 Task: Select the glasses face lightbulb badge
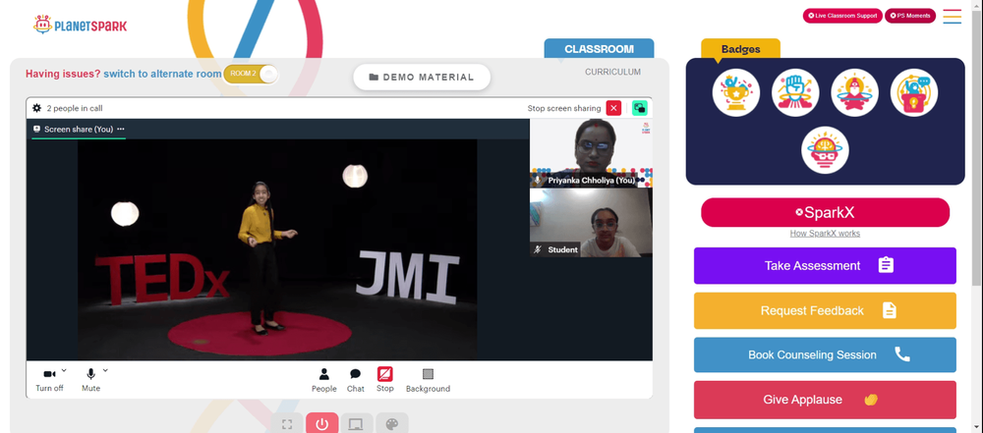coord(825,150)
